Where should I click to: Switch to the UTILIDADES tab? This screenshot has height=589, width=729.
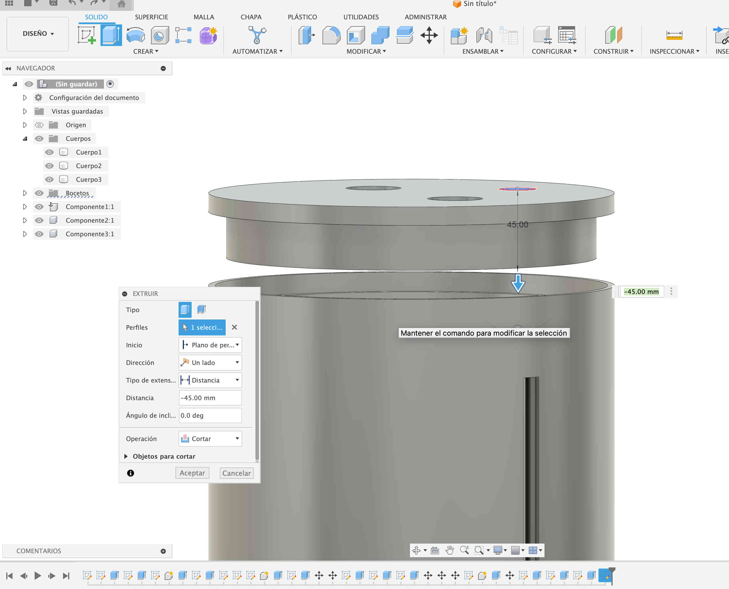361,17
